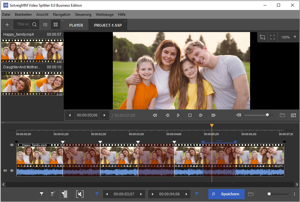The width and height of the screenshot is (300, 202).
Task: Enter fullscreen preview mode
Action: click(272, 37)
